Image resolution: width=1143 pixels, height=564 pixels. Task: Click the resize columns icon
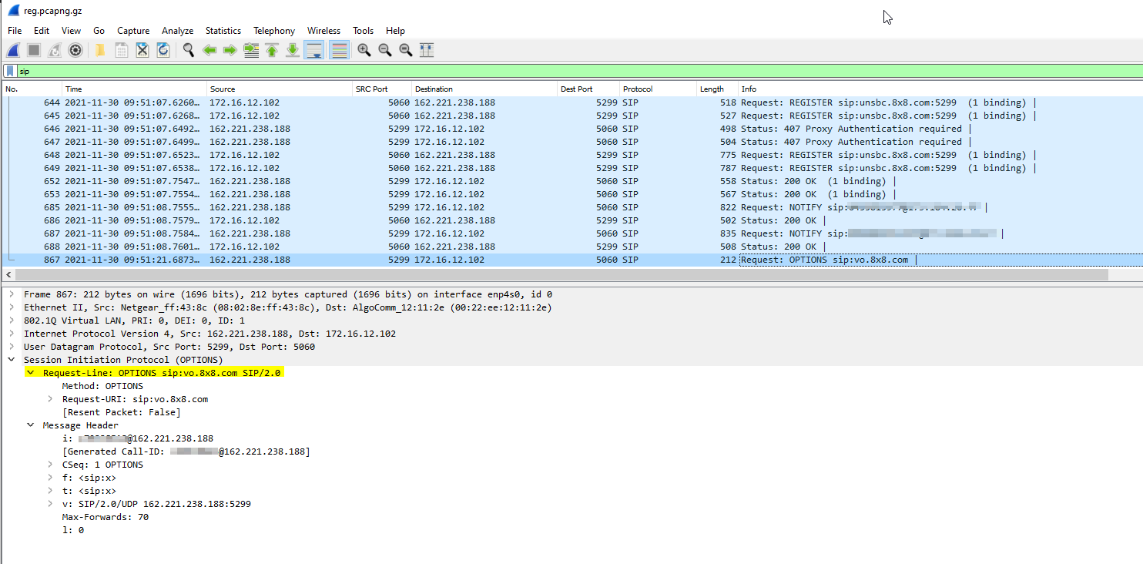(427, 50)
